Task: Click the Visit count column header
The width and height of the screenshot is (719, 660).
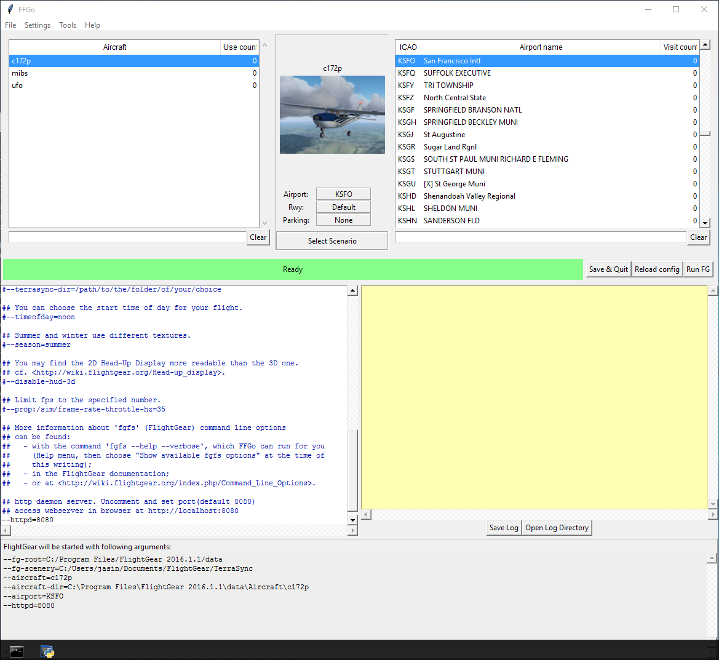Action: (680, 47)
